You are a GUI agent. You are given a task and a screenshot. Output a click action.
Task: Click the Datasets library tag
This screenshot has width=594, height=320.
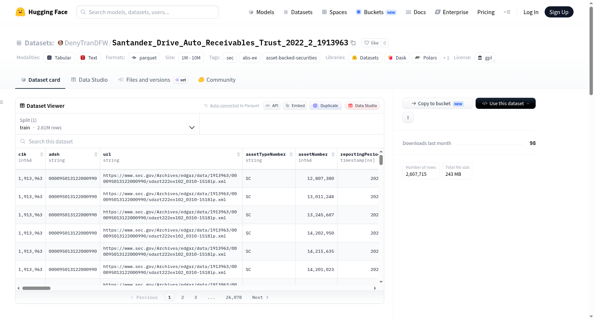point(365,58)
